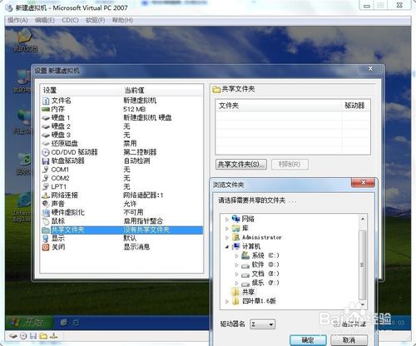Click the 取消 cancel button
The height and width of the screenshot is (346, 416).
[x=349, y=340]
